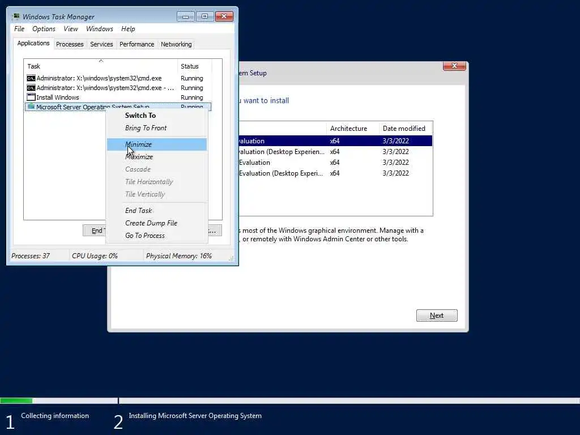580x435 pixels.
Task: Click 'Installing Microsoft Server Operating System' label
Action: click(195, 416)
